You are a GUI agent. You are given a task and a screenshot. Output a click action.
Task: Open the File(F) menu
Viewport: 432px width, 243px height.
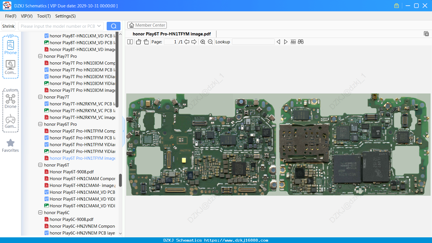point(11,16)
